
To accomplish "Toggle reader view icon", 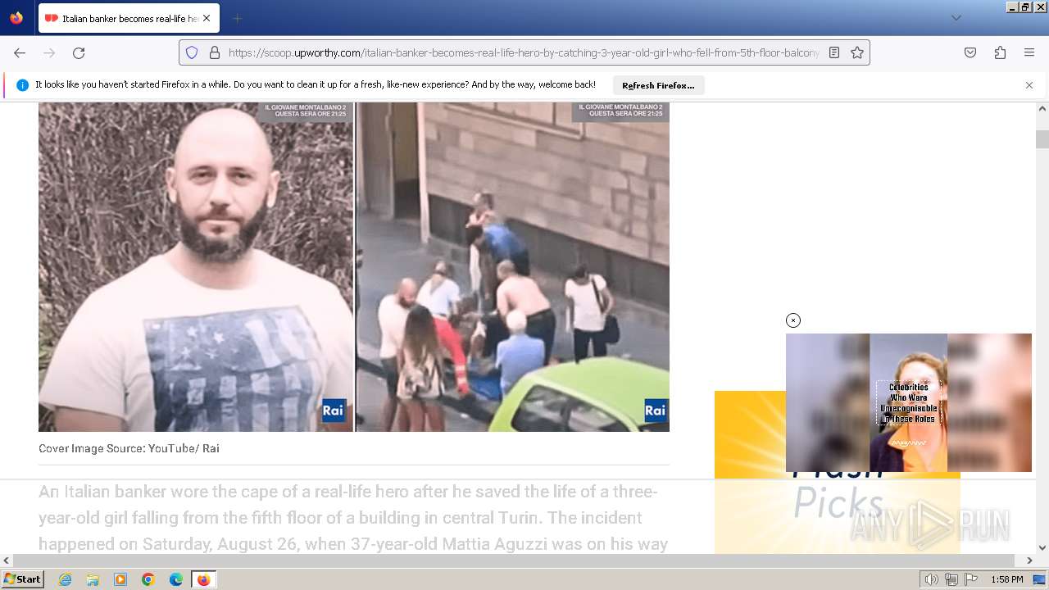I will coord(834,52).
